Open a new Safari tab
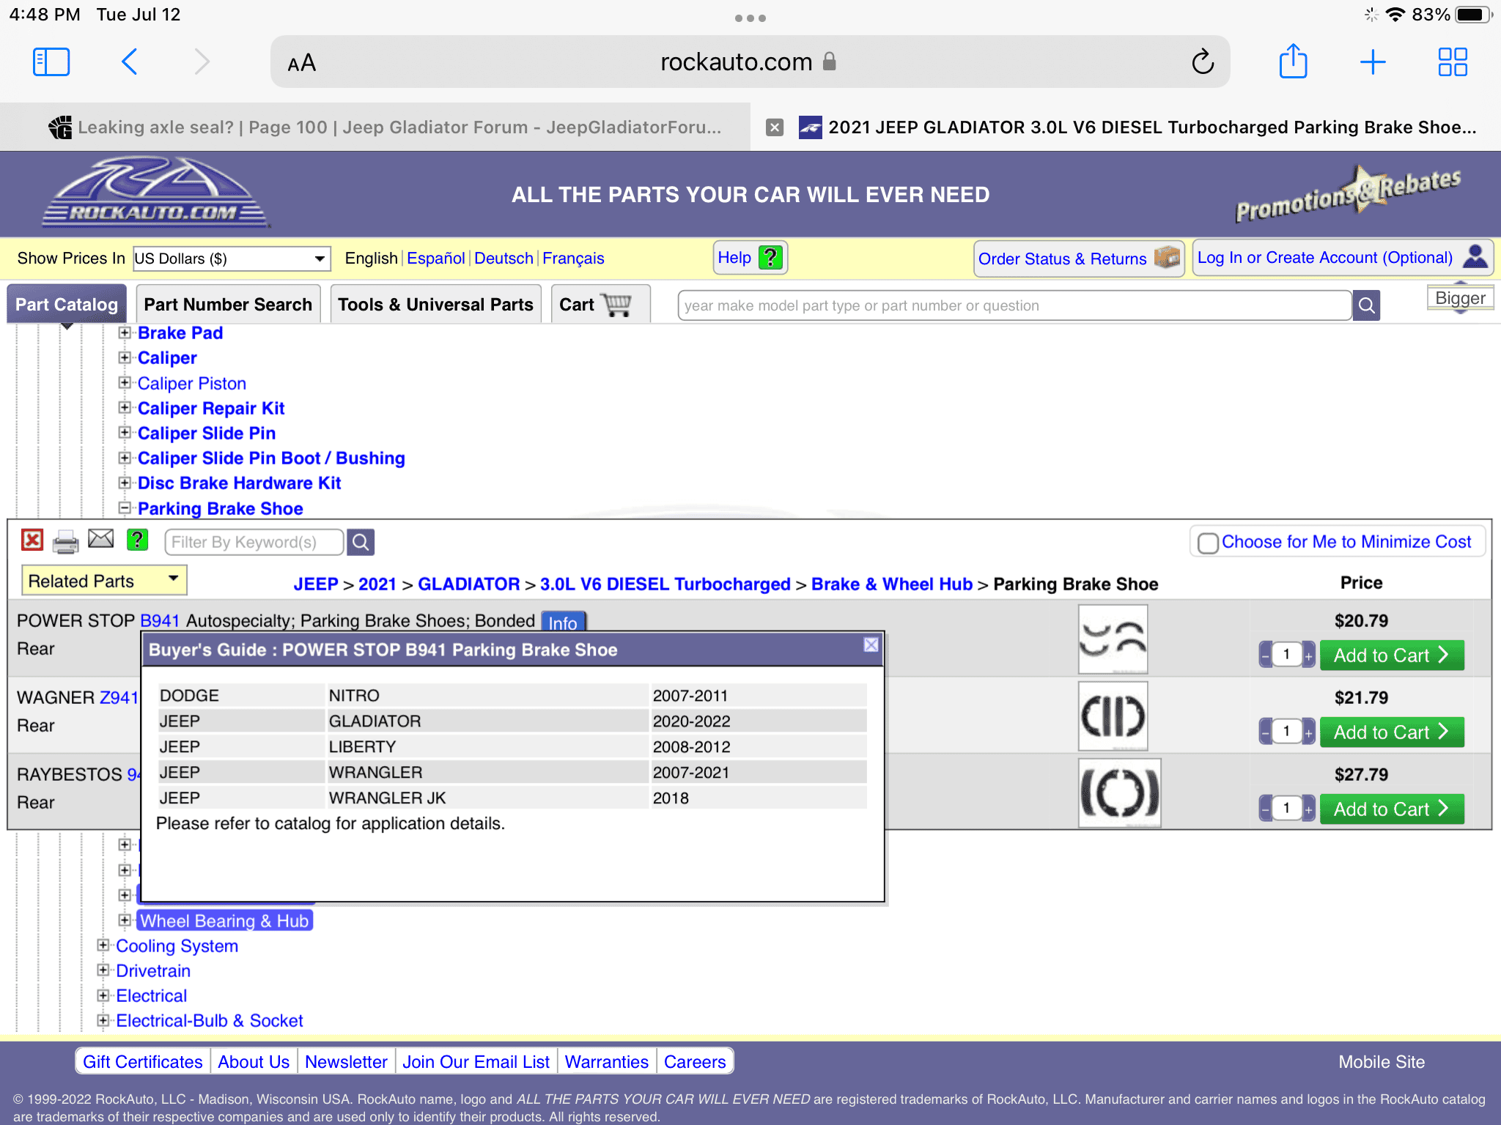This screenshot has height=1125, width=1501. coord(1372,62)
